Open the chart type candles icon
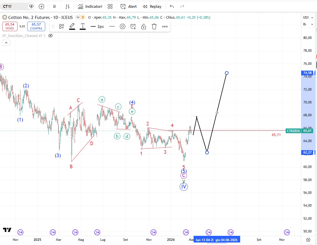 [x=67, y=6]
